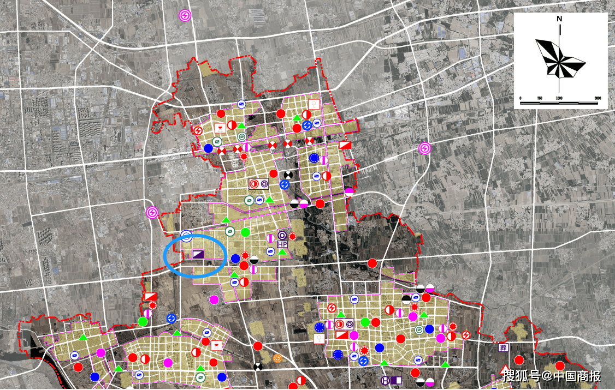Select the purple HP map symbol

[x=282, y=244]
